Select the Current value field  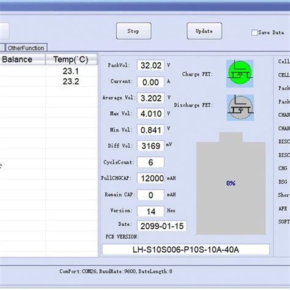point(151,82)
